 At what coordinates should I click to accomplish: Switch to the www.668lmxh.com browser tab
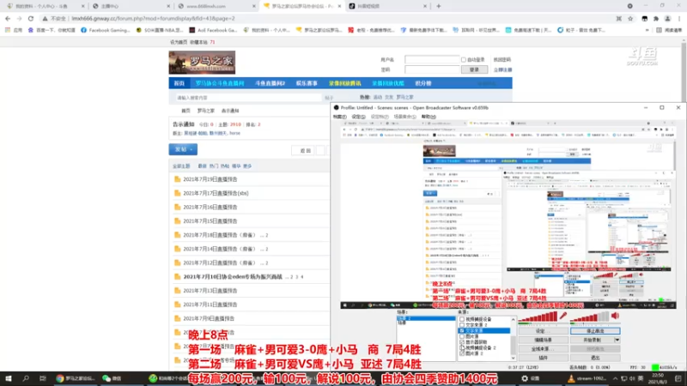click(x=216, y=6)
